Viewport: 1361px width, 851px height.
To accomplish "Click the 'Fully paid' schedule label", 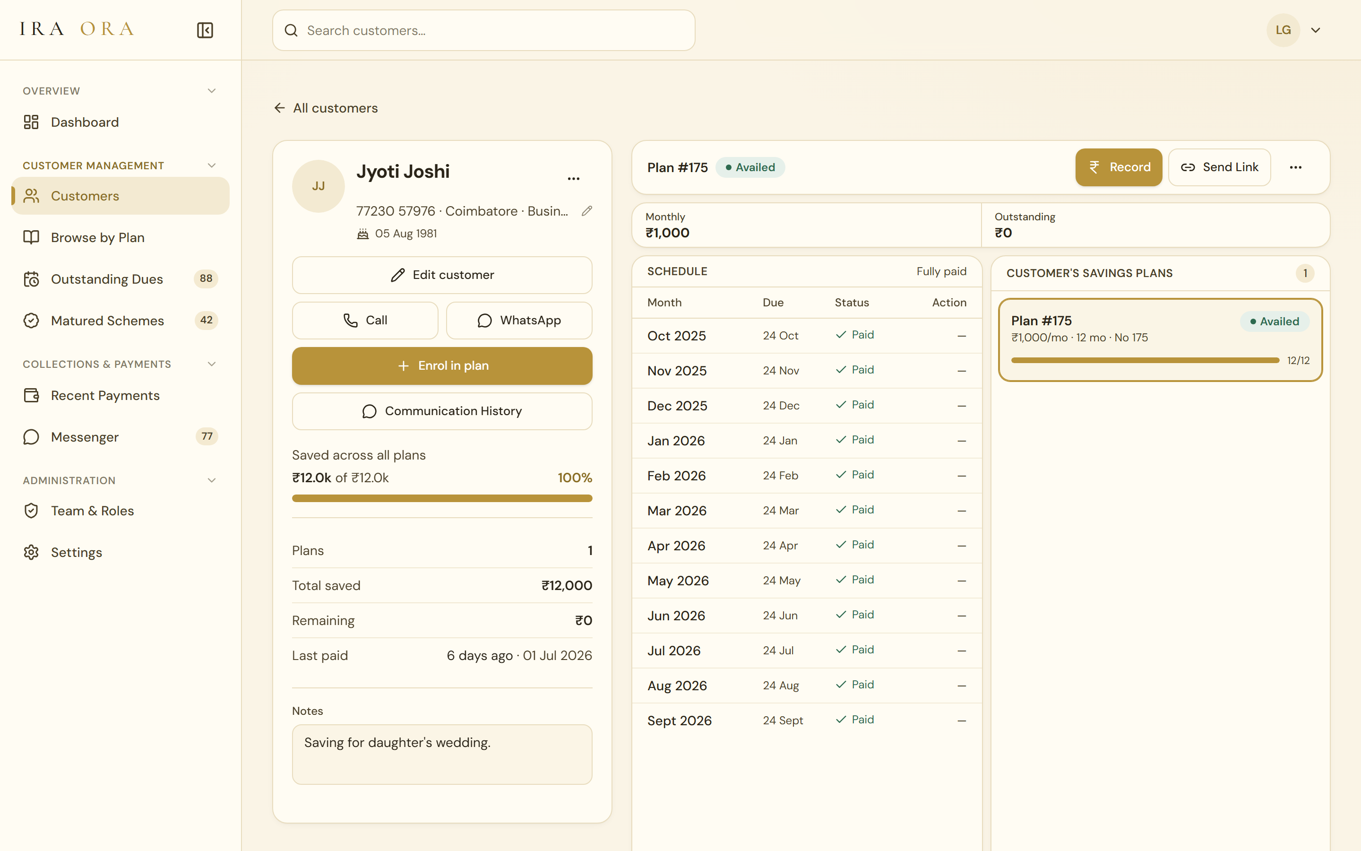I will coord(941,271).
